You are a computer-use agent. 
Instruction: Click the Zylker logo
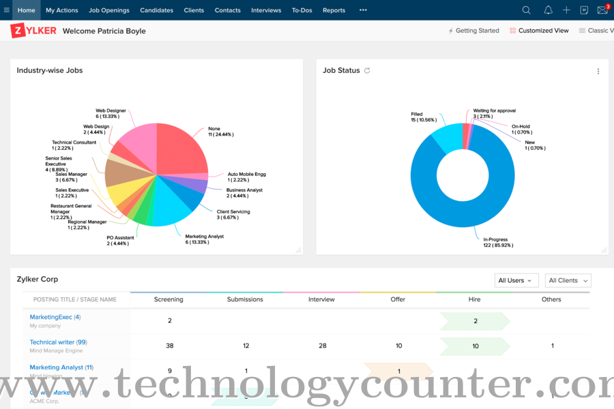(33, 31)
